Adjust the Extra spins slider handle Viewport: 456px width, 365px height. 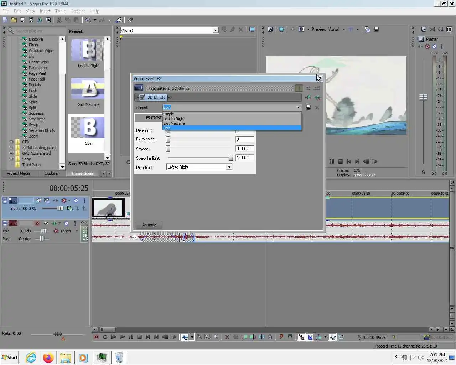pyautogui.click(x=168, y=139)
